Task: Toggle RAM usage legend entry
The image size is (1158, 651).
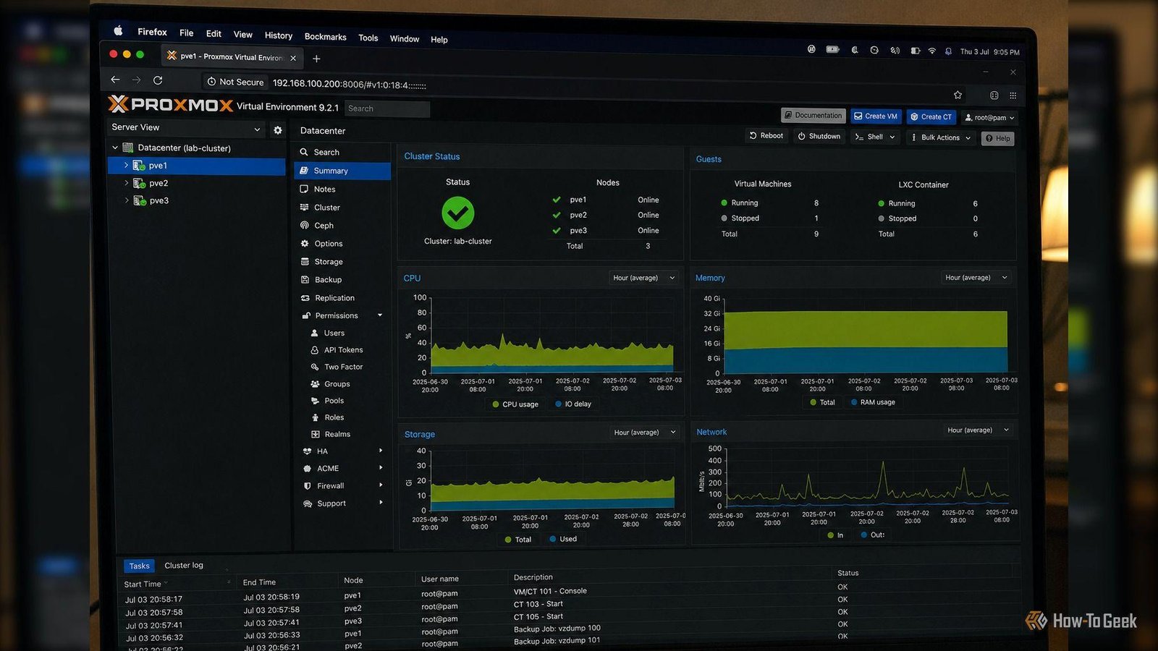Action: 873,402
